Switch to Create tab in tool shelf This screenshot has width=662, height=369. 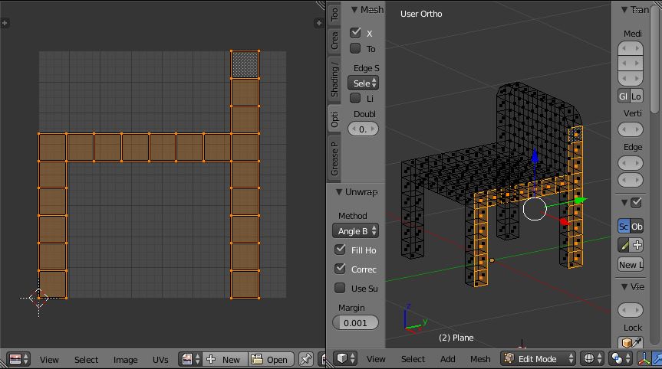tap(334, 41)
